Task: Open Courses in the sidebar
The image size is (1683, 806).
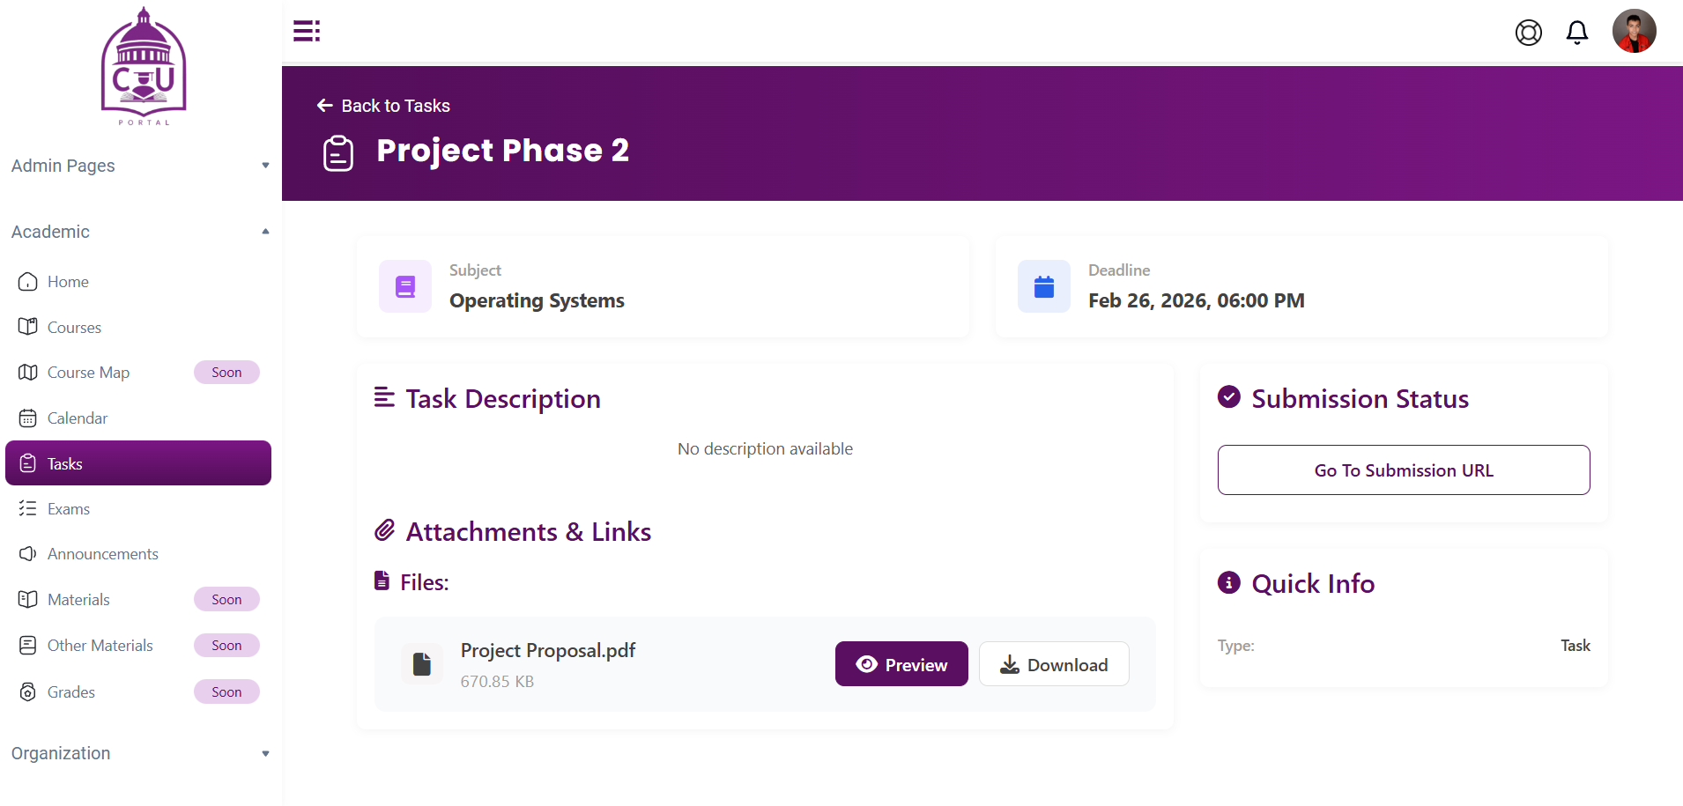Action: pyautogui.click(x=74, y=328)
